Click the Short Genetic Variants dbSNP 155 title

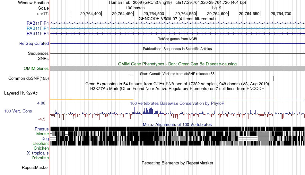177,74
